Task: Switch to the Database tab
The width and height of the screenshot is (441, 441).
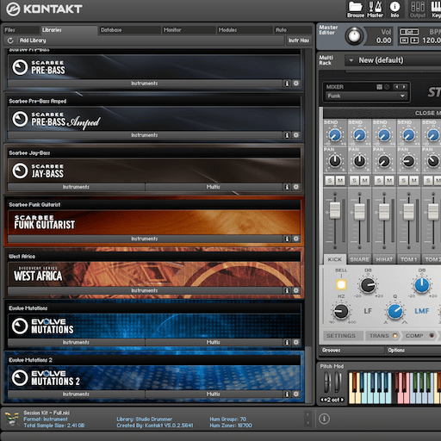Action: pyautogui.click(x=130, y=30)
